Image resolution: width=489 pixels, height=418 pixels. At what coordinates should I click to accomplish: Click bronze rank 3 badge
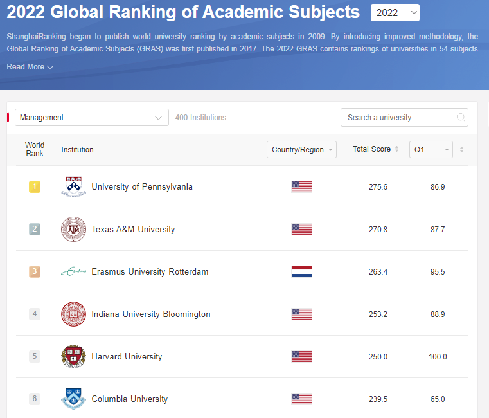point(35,271)
